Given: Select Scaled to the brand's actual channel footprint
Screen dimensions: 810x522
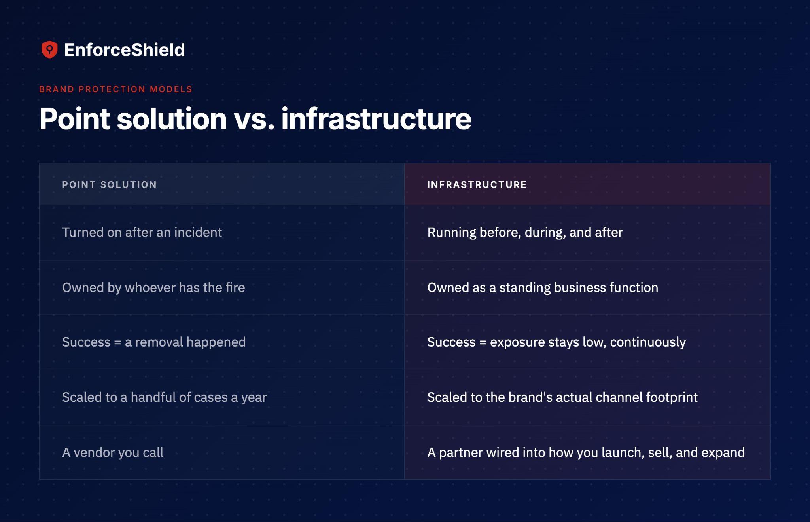Looking at the screenshot, I should pyautogui.click(x=562, y=397).
